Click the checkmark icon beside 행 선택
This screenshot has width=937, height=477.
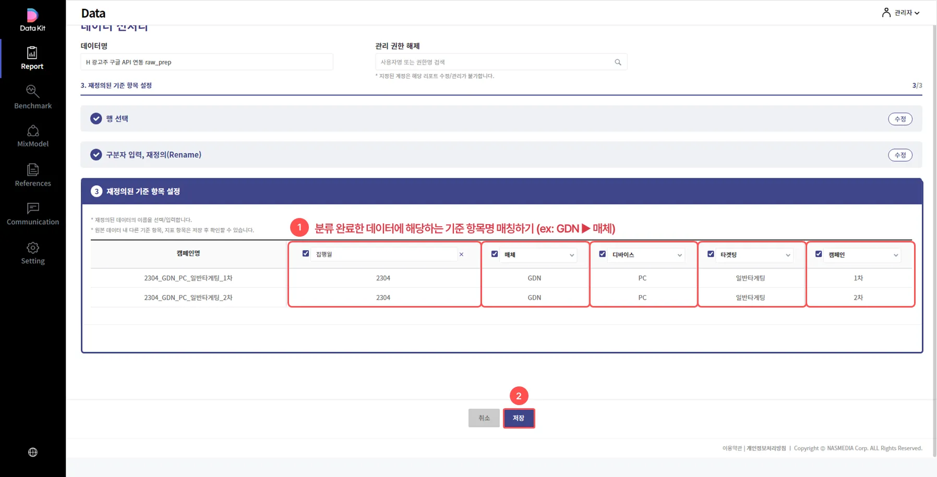96,119
